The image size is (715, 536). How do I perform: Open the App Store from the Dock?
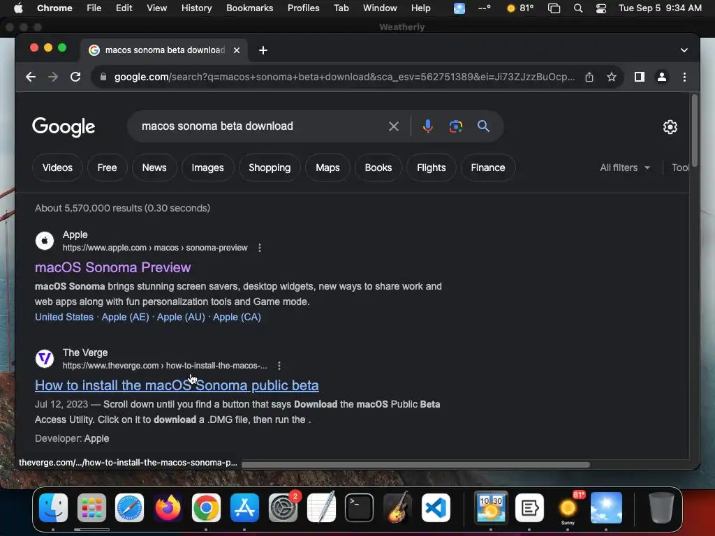pyautogui.click(x=244, y=507)
